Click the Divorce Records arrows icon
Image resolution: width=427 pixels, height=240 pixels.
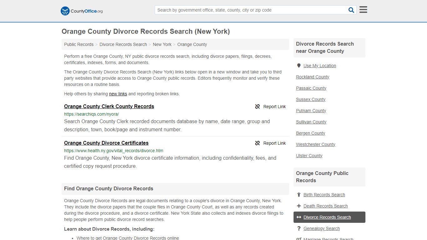pyautogui.click(x=299, y=217)
